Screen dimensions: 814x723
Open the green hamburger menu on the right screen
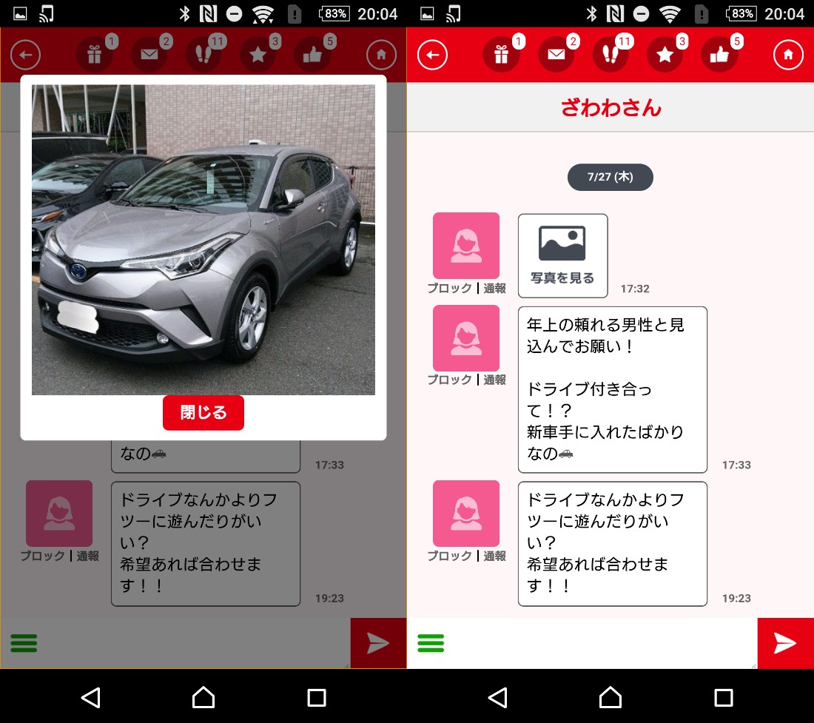431,643
